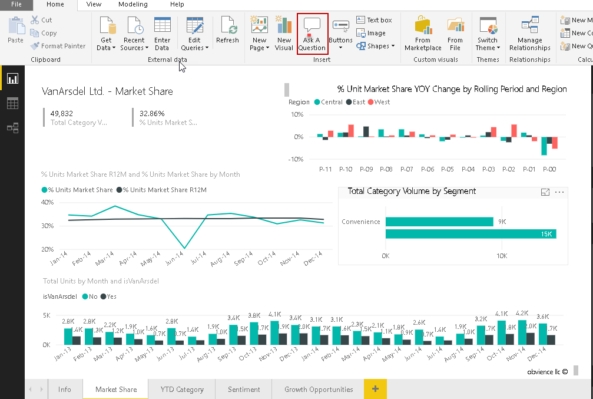This screenshot has height=399, width=593.
Task: Open the File menu
Action: pyautogui.click(x=16, y=5)
